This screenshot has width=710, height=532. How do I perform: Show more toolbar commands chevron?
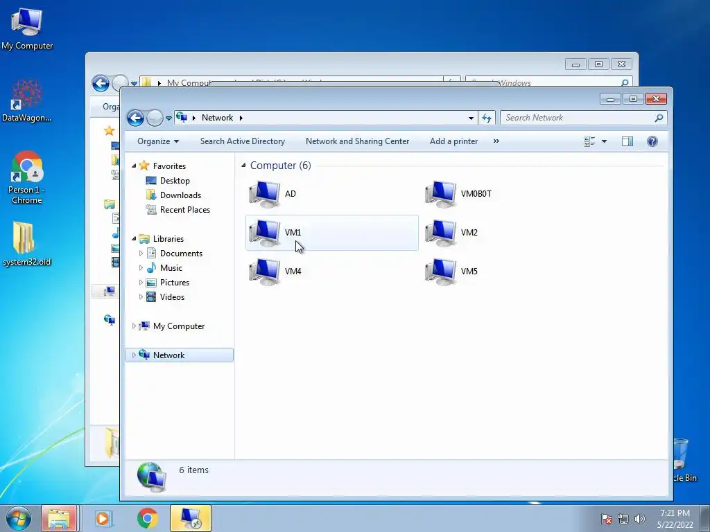496,141
